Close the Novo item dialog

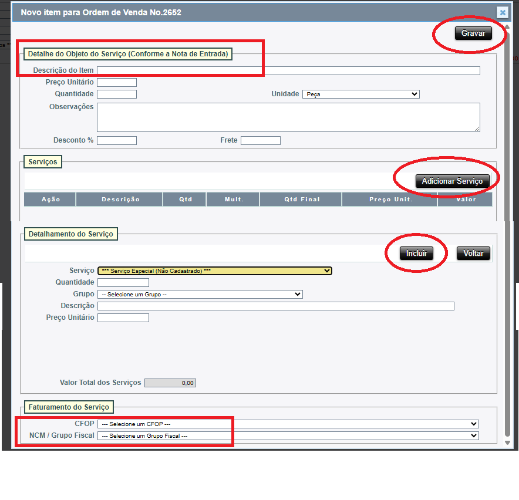(x=503, y=12)
